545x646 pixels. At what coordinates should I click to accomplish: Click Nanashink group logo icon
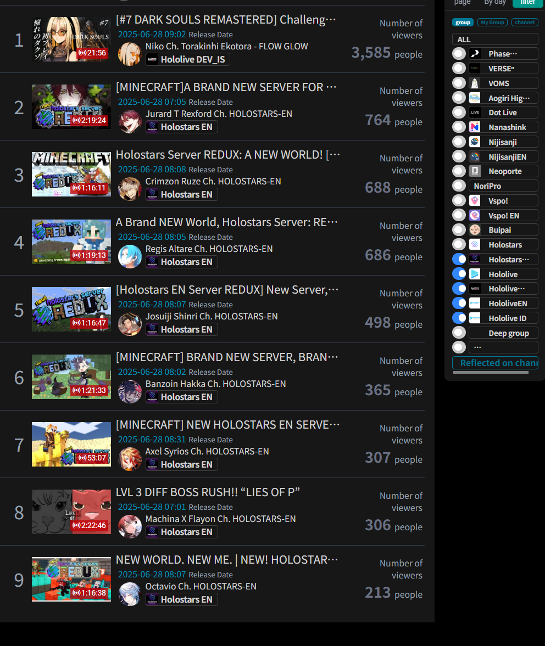coord(475,127)
